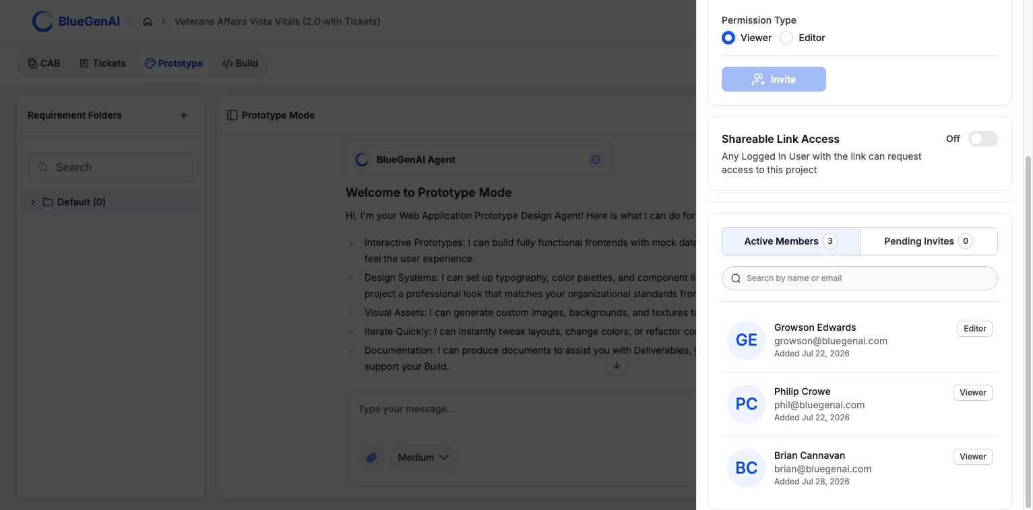The image size is (1033, 510).
Task: Switch to the Active Members tab
Action: [791, 241]
